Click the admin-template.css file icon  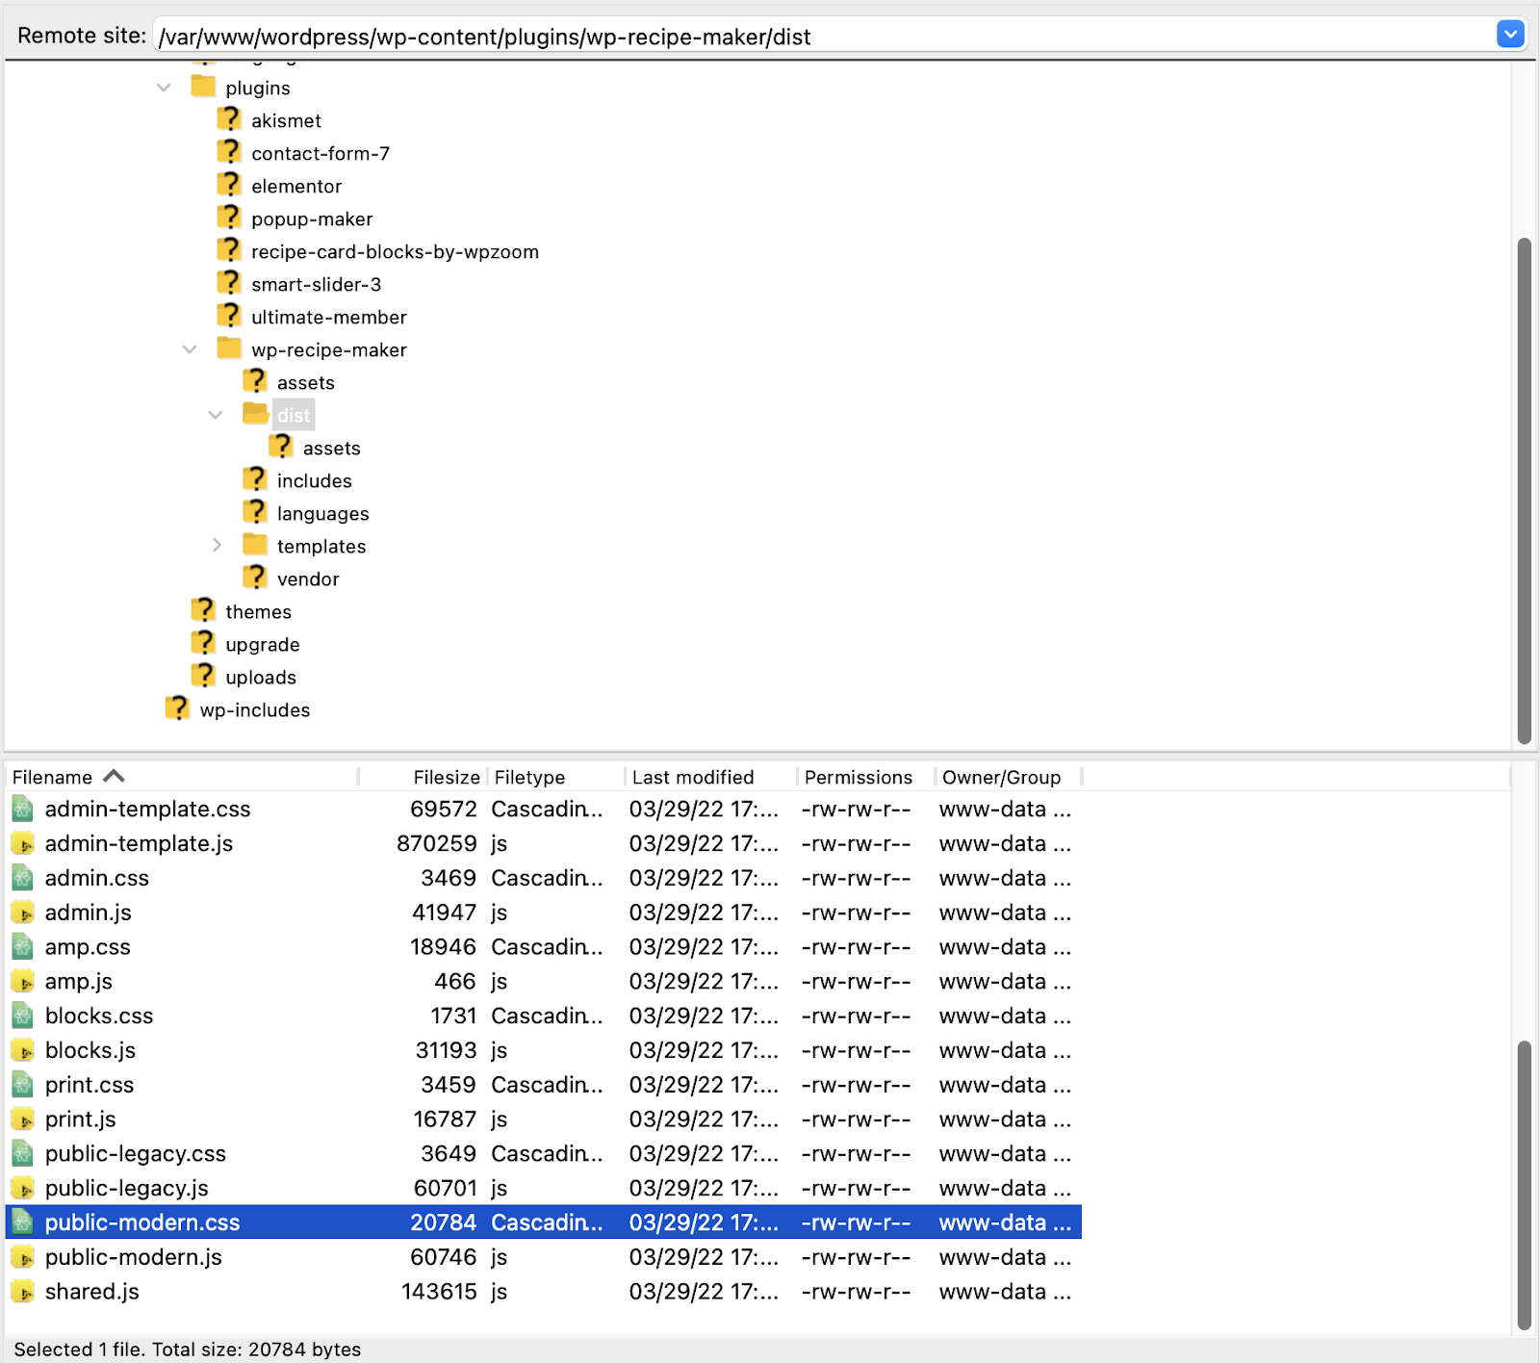[23, 809]
